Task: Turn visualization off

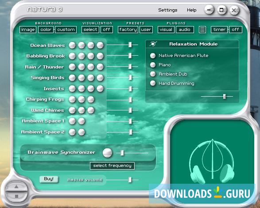Action: pos(107,30)
